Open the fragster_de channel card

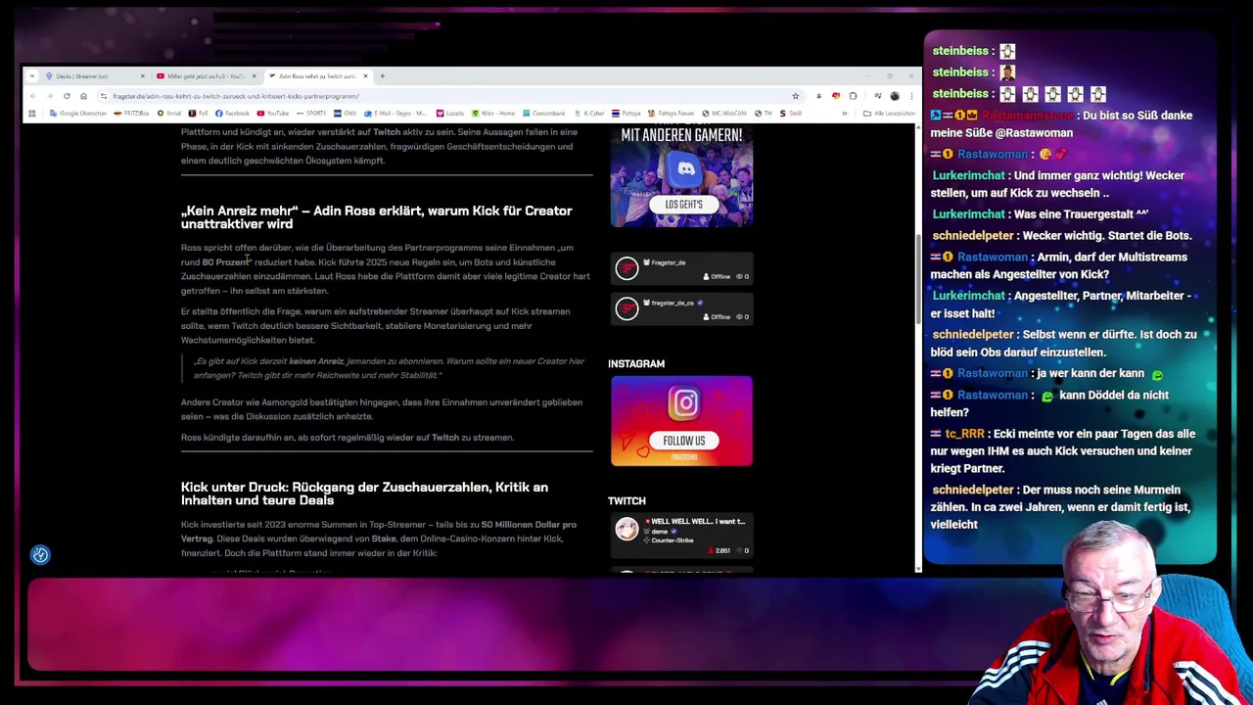[682, 269]
